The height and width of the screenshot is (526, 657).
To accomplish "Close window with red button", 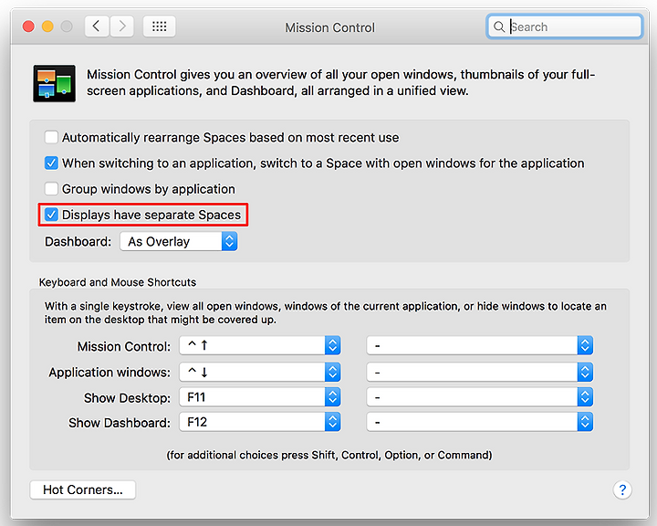I will point(28,26).
